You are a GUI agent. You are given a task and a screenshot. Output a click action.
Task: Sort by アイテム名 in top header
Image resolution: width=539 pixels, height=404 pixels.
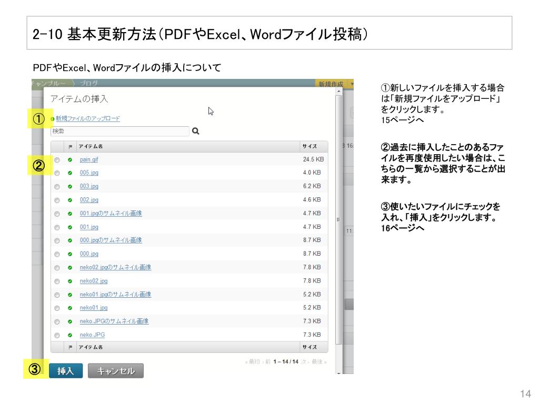pyautogui.click(x=91, y=146)
